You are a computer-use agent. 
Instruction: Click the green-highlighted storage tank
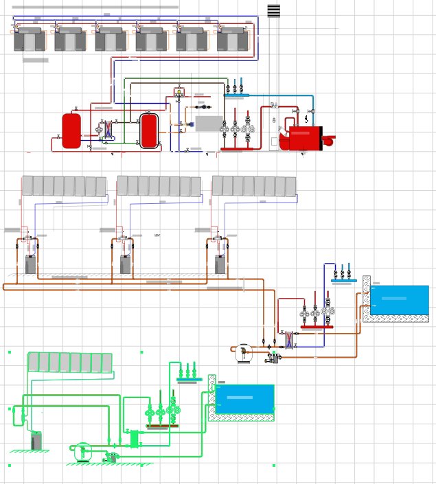tap(36, 441)
